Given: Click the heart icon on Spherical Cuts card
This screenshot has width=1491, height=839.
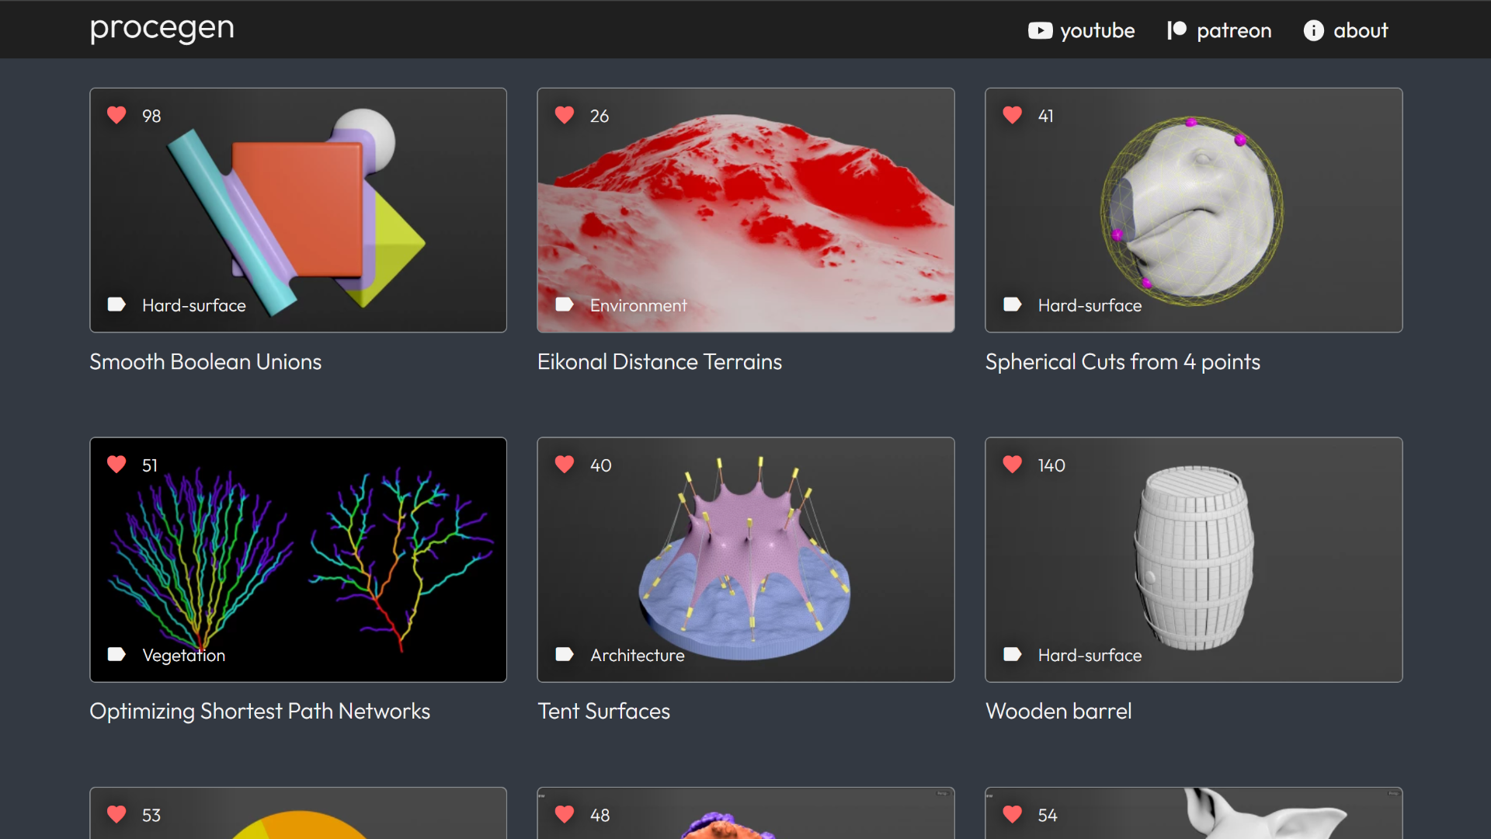Looking at the screenshot, I should tap(1013, 115).
